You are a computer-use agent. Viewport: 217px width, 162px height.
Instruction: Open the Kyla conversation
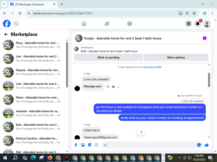pos(34,127)
